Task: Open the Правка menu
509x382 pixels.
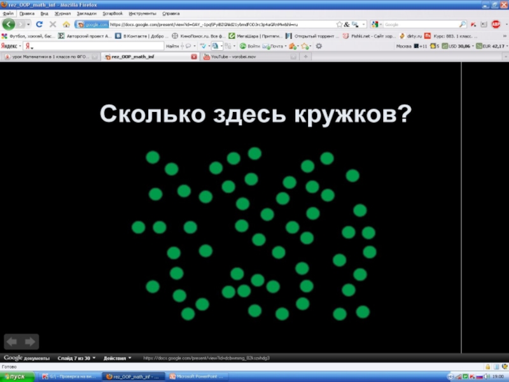Action: (x=27, y=13)
